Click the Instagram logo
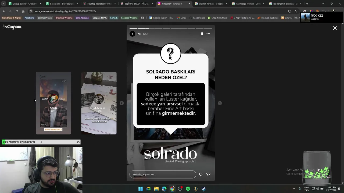The height and width of the screenshot is (193, 344). (x=12, y=27)
